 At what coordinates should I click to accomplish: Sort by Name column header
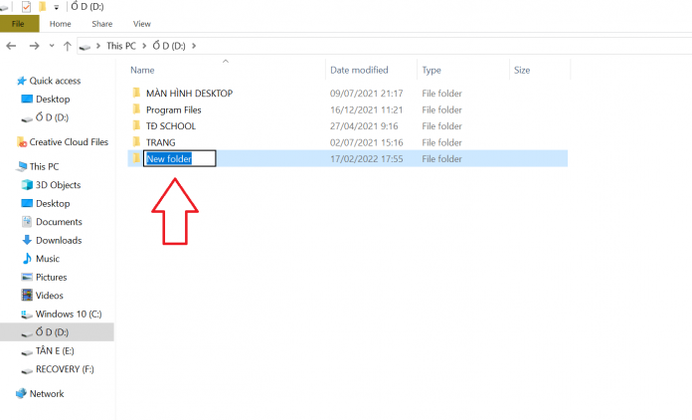[x=143, y=71]
